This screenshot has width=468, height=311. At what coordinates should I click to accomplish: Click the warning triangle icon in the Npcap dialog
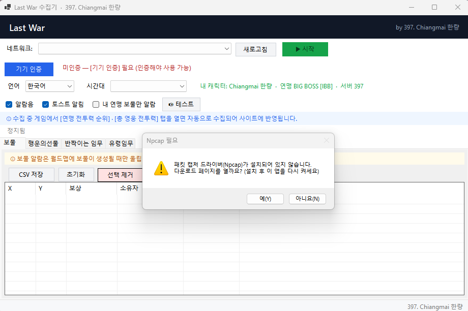[161, 168]
